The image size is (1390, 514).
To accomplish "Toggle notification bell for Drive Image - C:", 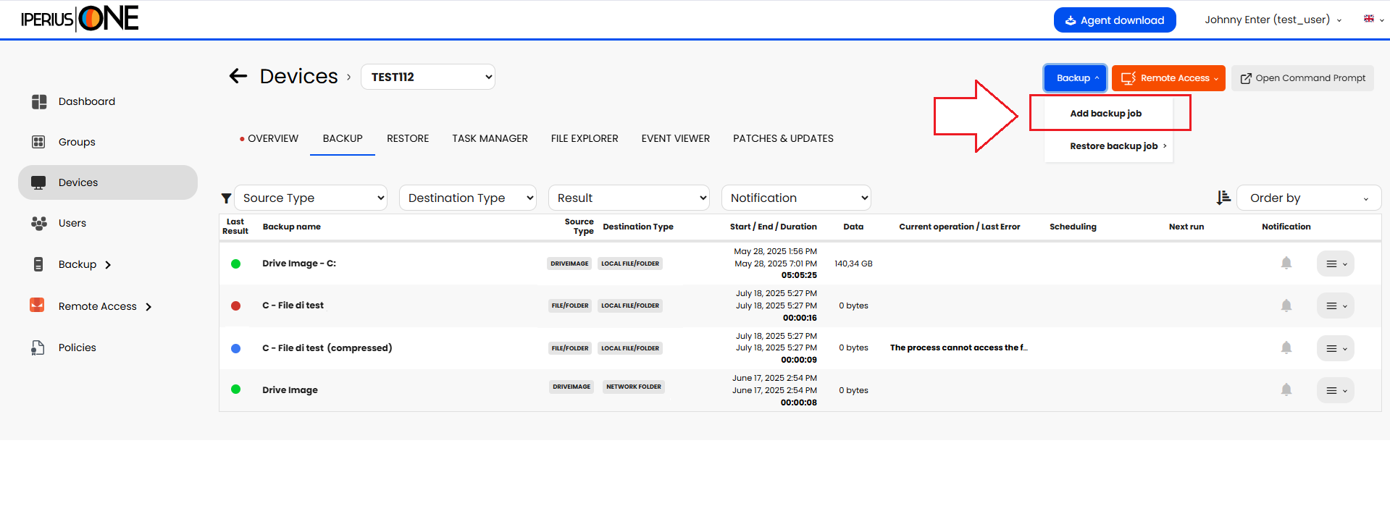I will (x=1286, y=264).
